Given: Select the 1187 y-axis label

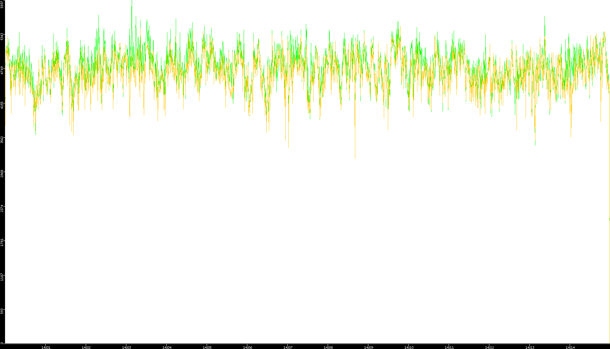Looking at the screenshot, I should coord(2,277).
